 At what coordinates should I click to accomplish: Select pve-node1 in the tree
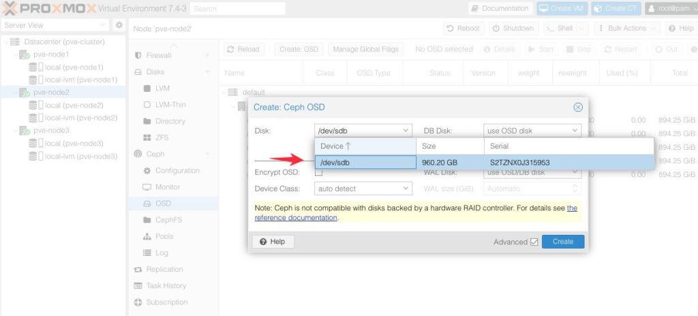tap(51, 54)
